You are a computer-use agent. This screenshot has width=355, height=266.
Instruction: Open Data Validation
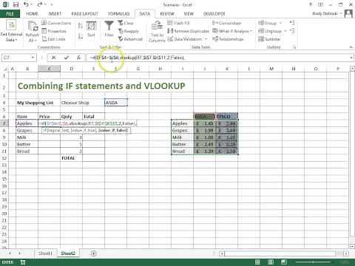[x=185, y=39]
